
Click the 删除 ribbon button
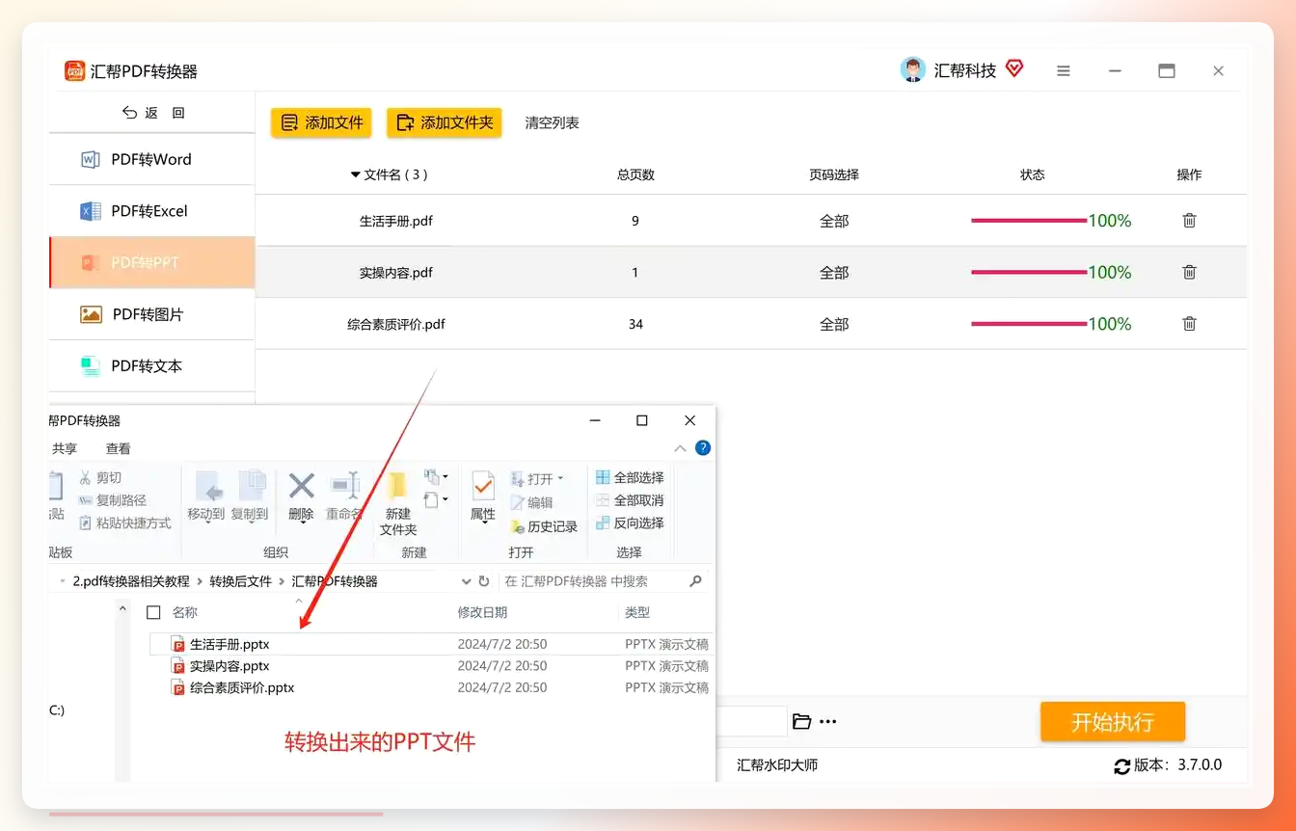[x=302, y=496]
